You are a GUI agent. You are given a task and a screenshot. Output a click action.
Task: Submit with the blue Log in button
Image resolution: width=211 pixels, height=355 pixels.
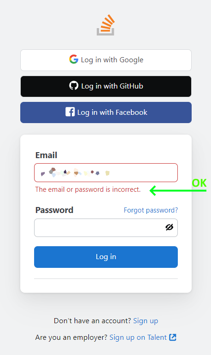tap(106, 257)
